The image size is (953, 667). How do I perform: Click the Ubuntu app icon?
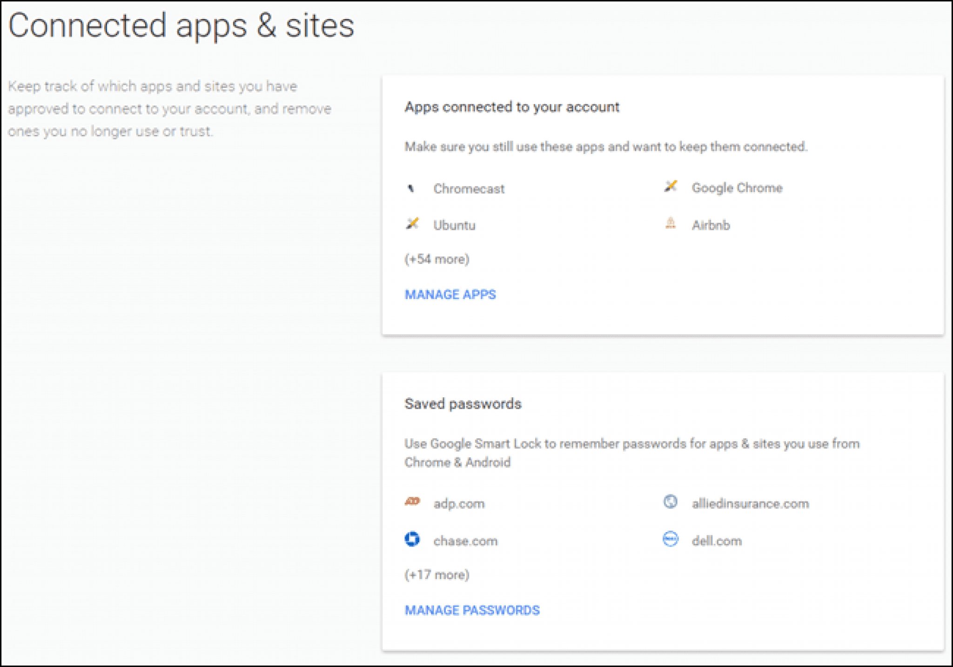412,224
